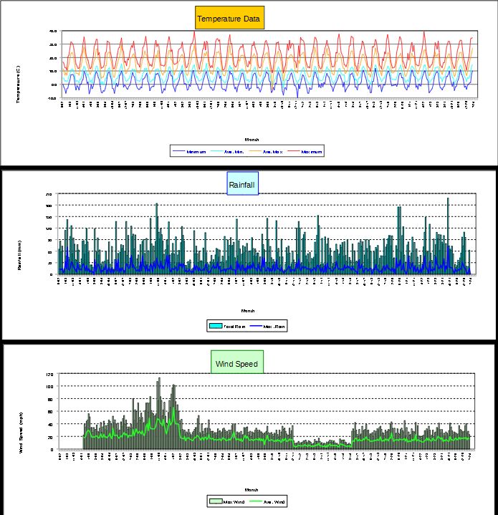Click the 120 wind speed axis label

[49, 374]
